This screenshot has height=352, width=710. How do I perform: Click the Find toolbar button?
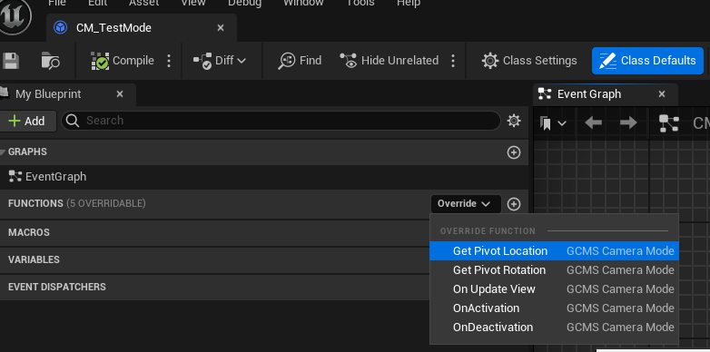pyautogui.click(x=300, y=61)
